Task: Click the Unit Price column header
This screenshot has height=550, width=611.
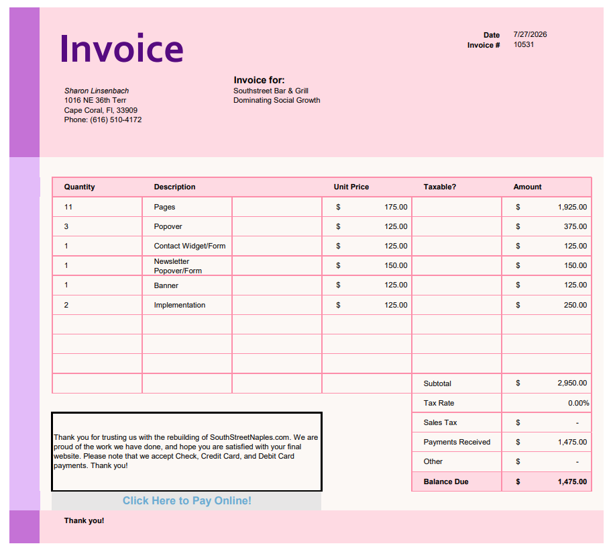Action: 351,187
